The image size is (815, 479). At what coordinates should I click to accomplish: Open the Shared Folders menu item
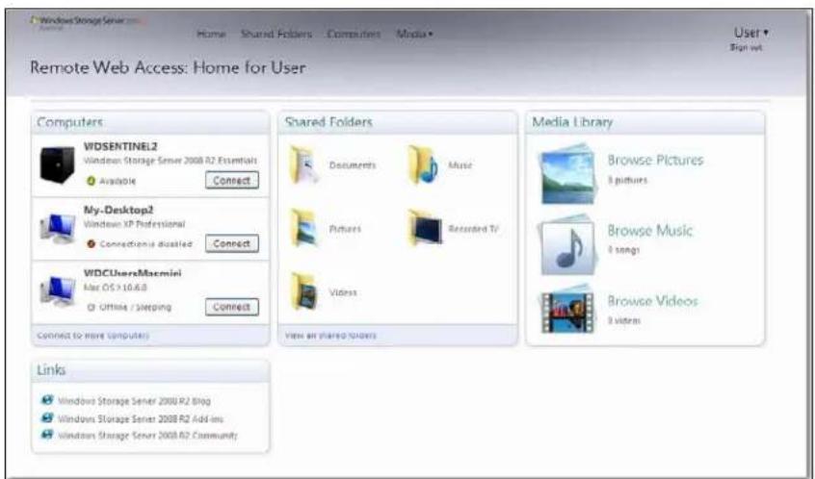276,35
